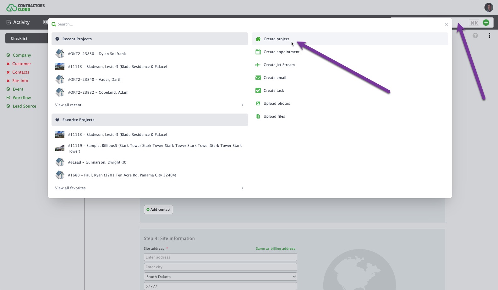This screenshot has height=290, width=498.
Task: Click the Create email envelope icon
Action: (258, 78)
